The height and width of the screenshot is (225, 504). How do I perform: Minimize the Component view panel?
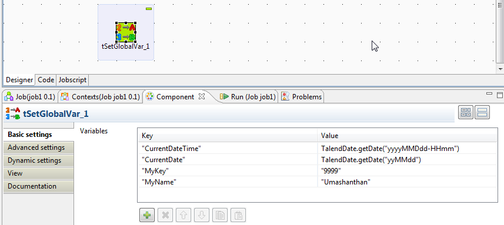[x=489, y=94]
